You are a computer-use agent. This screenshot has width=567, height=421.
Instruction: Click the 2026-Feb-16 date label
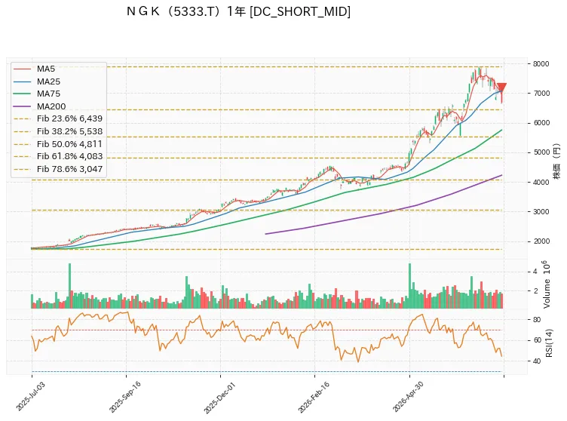314,397
